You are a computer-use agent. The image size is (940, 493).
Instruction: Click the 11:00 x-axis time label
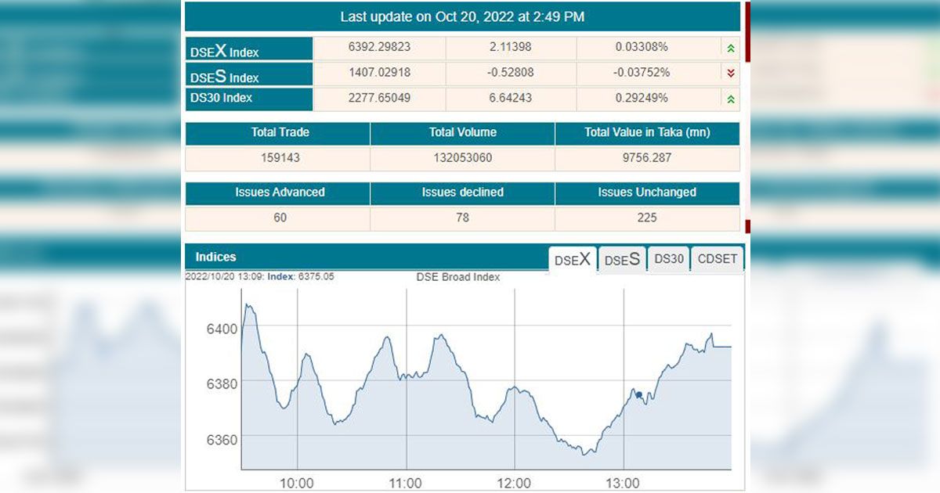pos(406,483)
